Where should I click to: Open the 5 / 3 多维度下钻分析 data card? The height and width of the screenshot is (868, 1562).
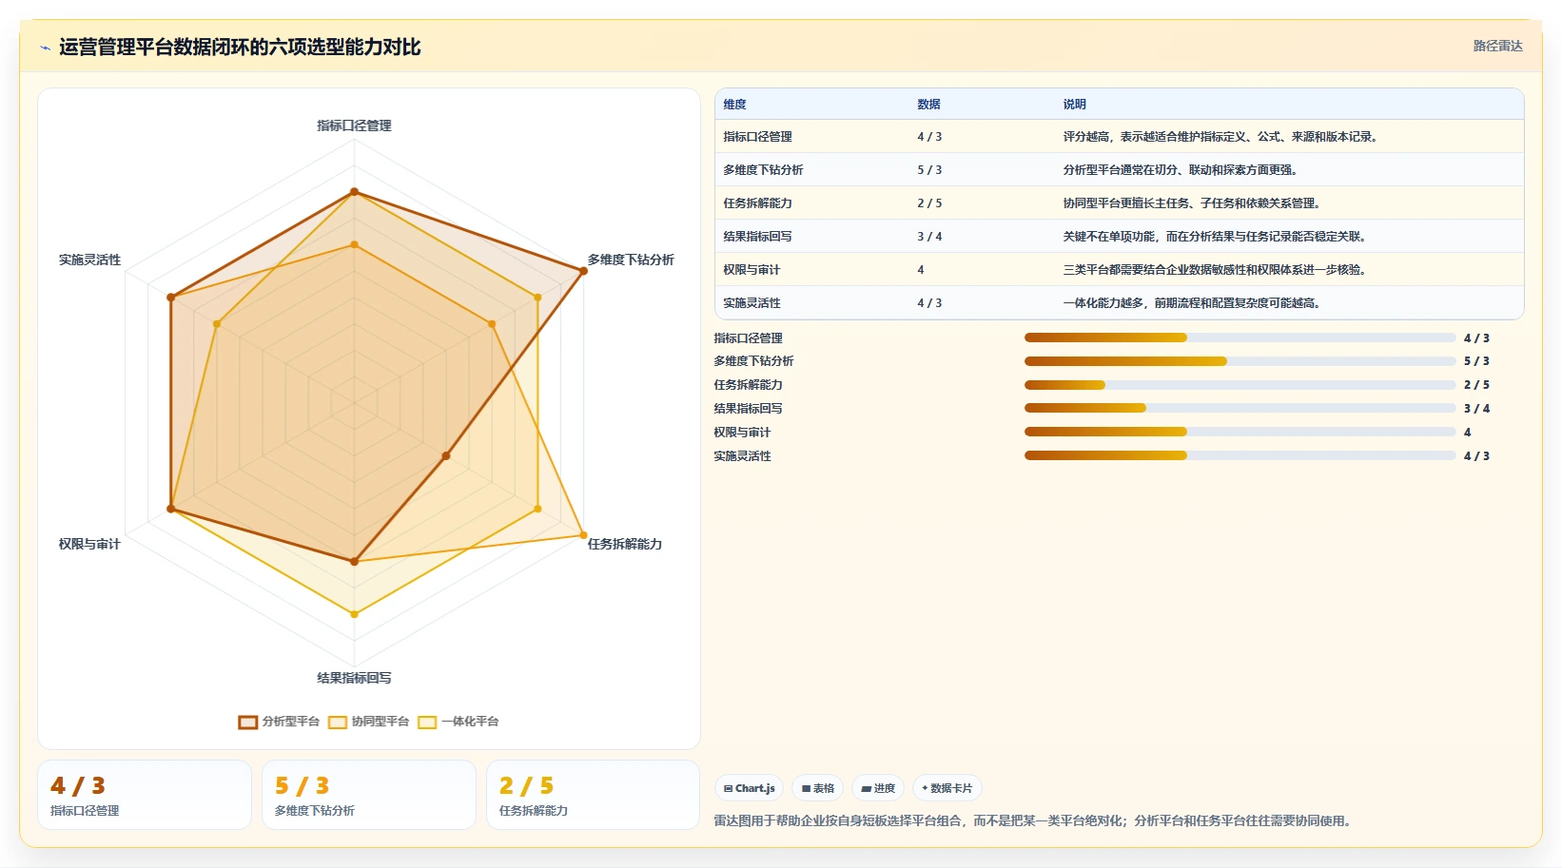coord(369,795)
